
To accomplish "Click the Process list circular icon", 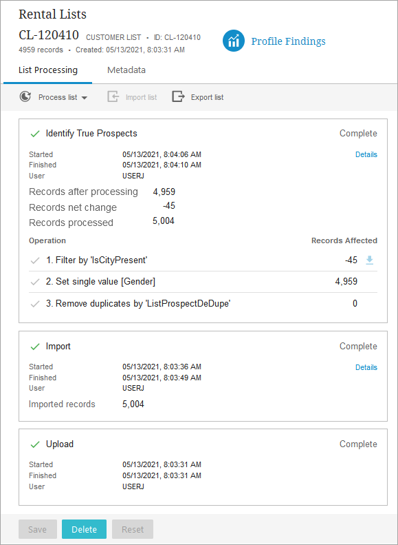I will click(25, 97).
